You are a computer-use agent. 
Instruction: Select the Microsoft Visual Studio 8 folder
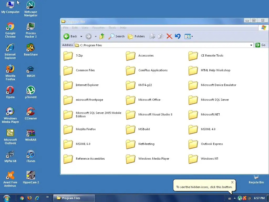pos(149,115)
